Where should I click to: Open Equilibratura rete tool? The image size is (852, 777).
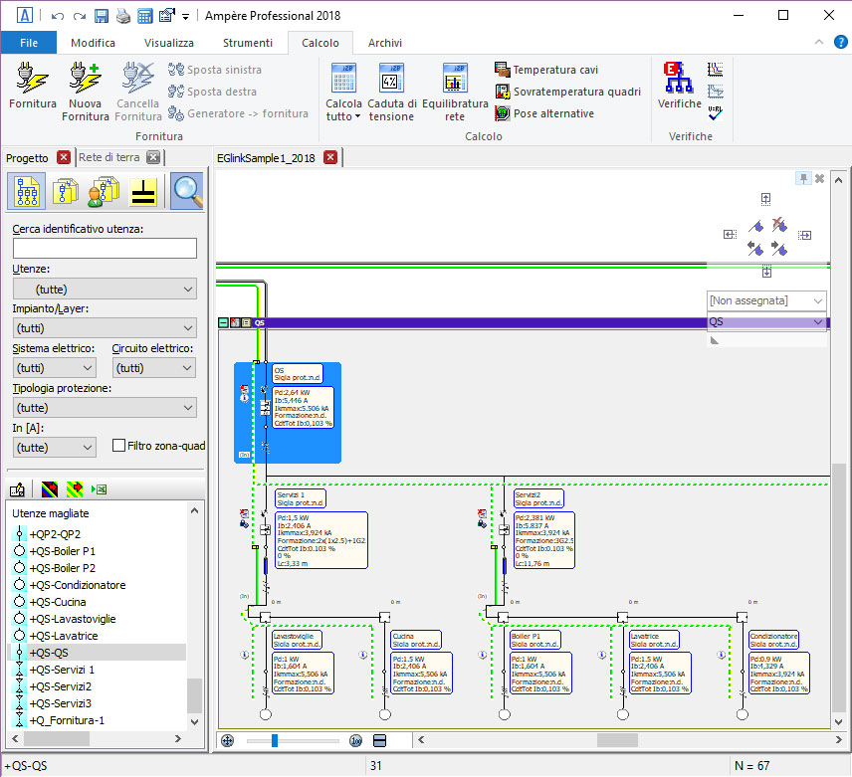(455, 92)
